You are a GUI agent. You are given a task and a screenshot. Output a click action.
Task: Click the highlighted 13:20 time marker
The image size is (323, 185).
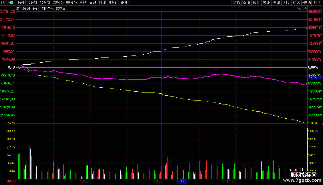point(182,181)
